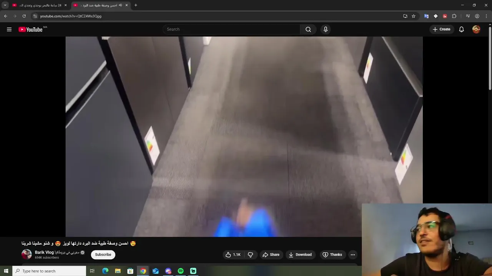The height and width of the screenshot is (276, 492).
Task: Open the YouTube hamburger guide menu
Action: [x=9, y=30]
